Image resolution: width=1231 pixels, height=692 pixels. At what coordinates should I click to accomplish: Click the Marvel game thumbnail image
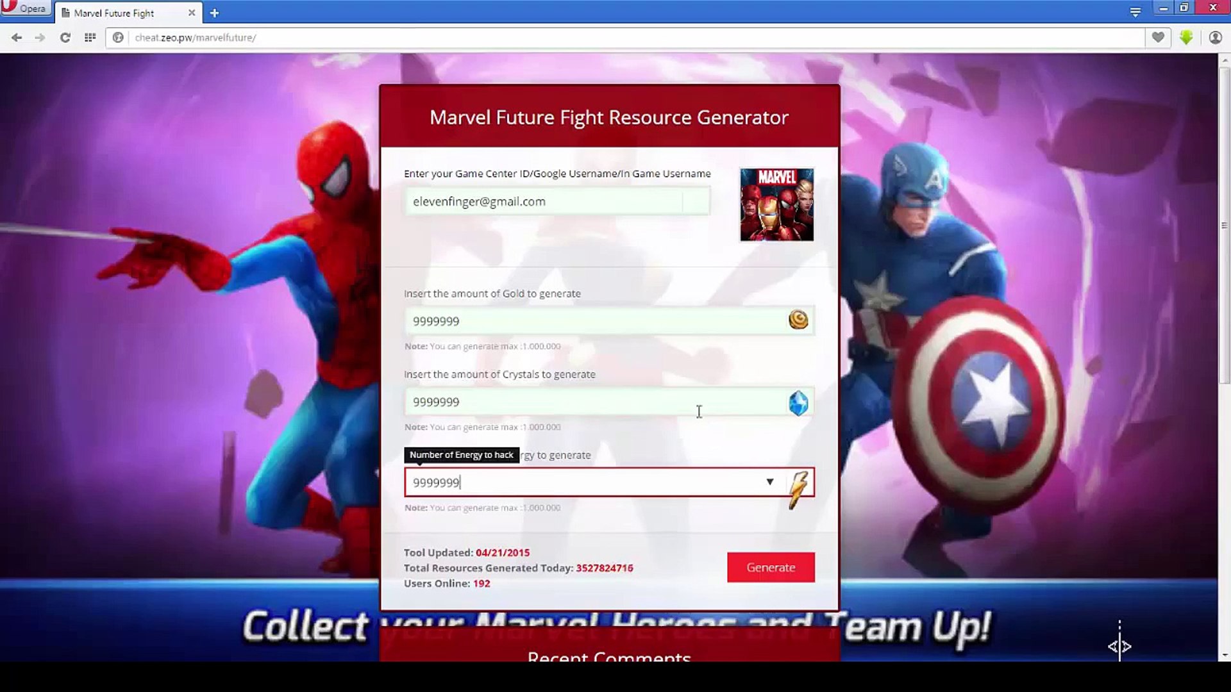[776, 204]
